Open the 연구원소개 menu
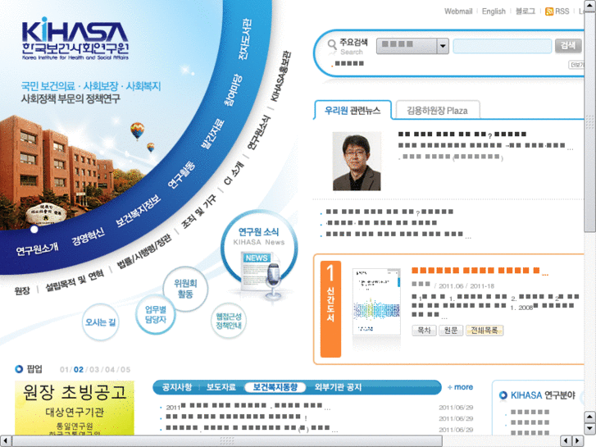Image resolution: width=596 pixels, height=447 pixels. pos(37,249)
